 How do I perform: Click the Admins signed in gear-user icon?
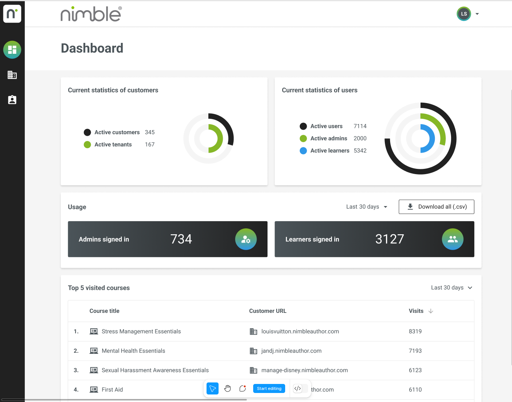[x=246, y=239]
